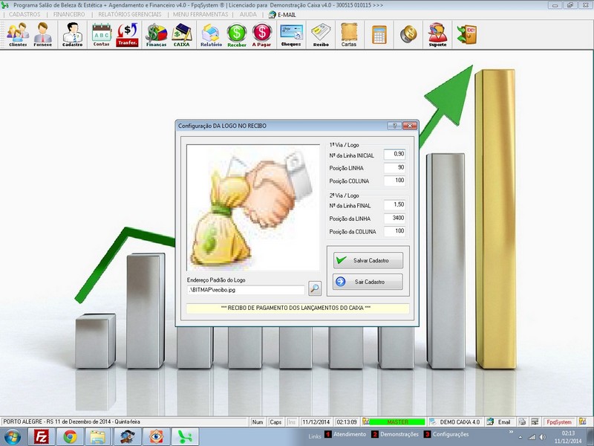The image size is (594, 446).
Task: Click the Caps status bar indicator
Action: pyautogui.click(x=275, y=421)
